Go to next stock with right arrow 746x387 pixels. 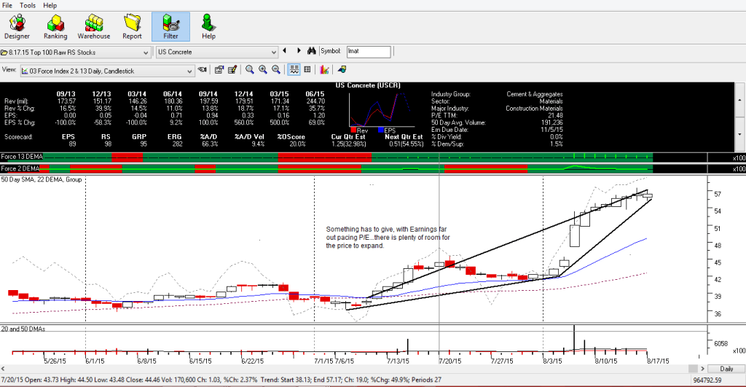(x=299, y=50)
